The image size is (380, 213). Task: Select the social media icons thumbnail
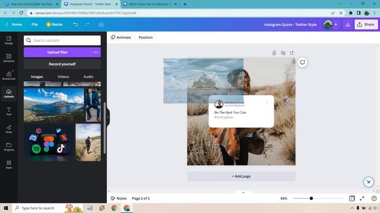(x=49, y=143)
